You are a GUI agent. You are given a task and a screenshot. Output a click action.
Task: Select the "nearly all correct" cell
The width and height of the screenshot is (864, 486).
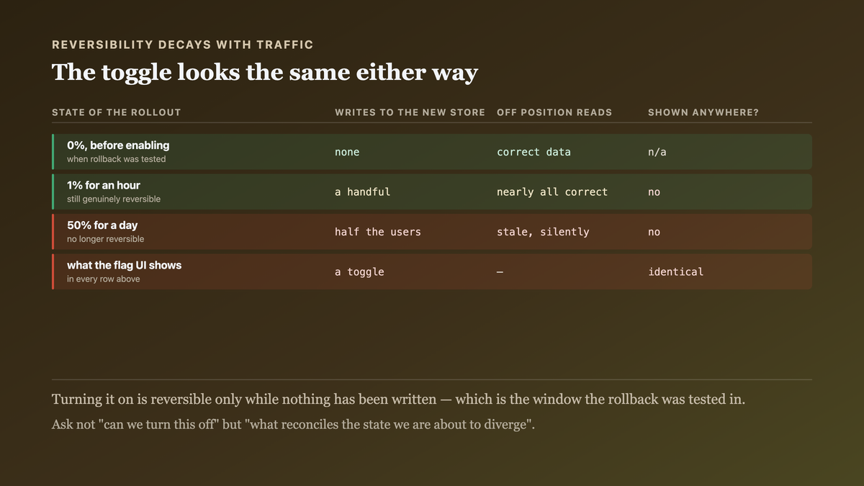[552, 192]
